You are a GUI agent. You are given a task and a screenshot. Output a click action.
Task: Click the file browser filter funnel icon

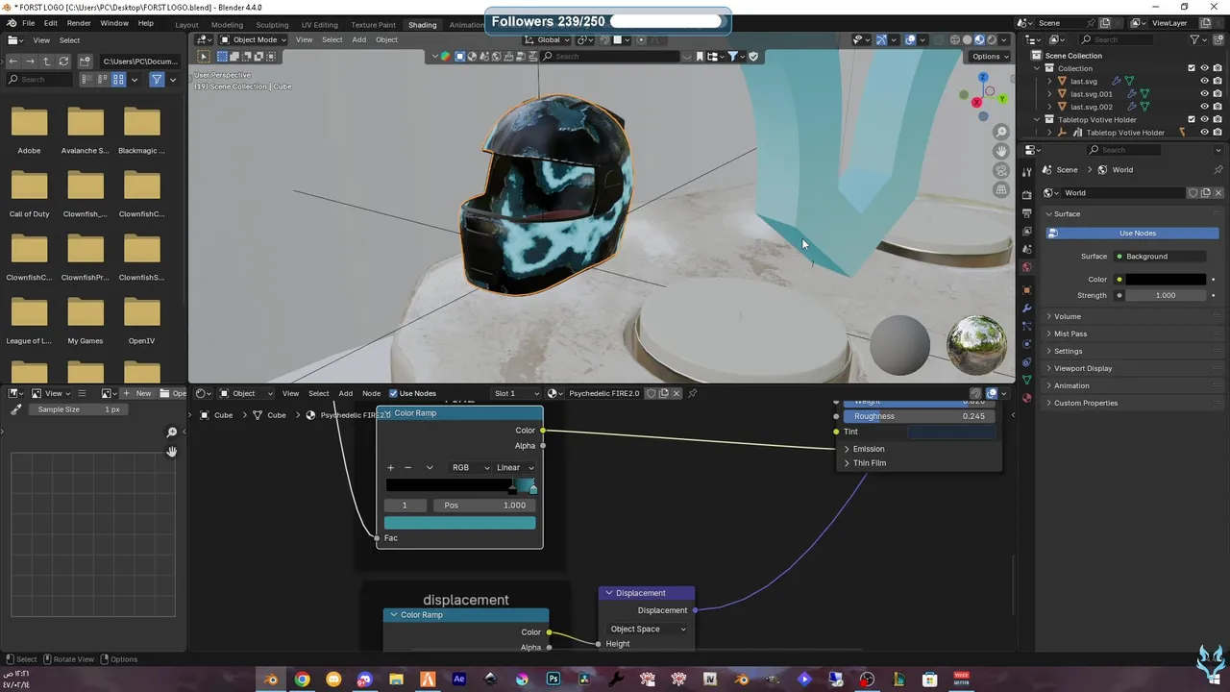tap(157, 80)
